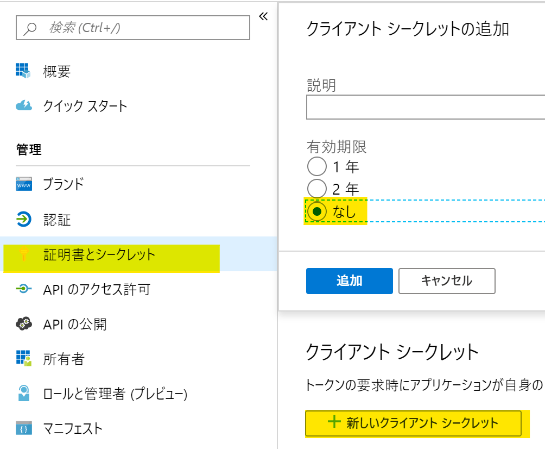Click the マニフェスト braces icon

[24, 428]
